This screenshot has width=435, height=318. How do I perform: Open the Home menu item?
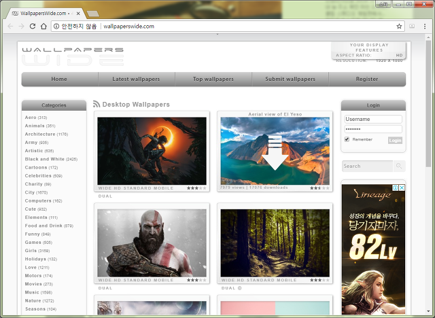click(59, 79)
